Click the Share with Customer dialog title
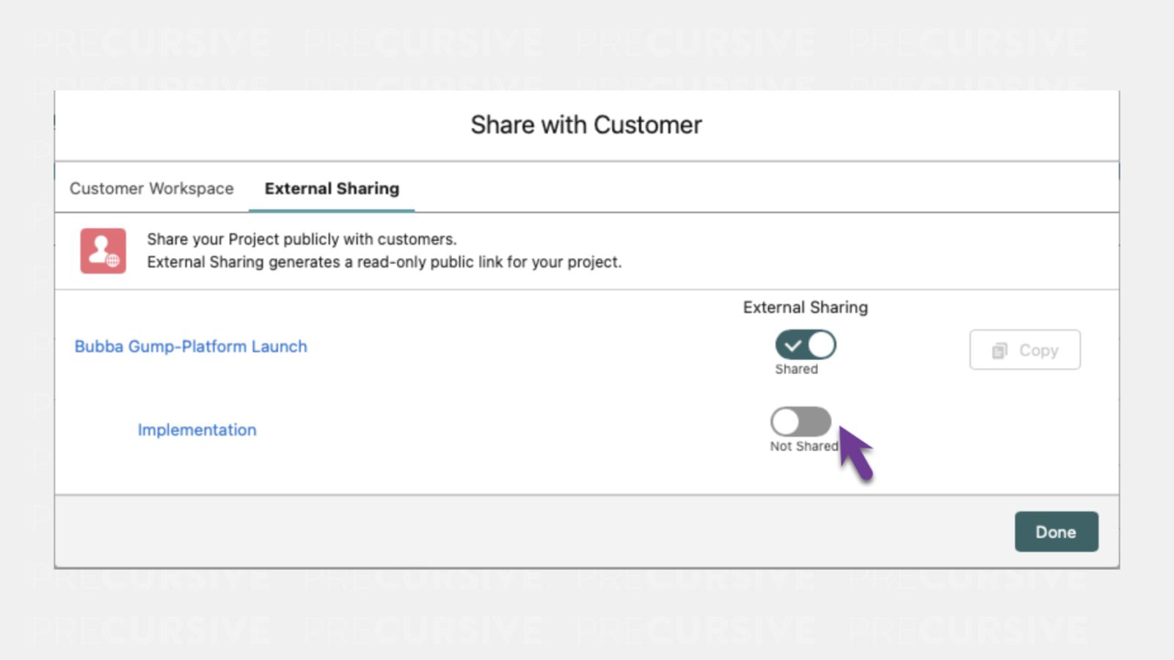This screenshot has height=660, width=1174. pos(586,125)
